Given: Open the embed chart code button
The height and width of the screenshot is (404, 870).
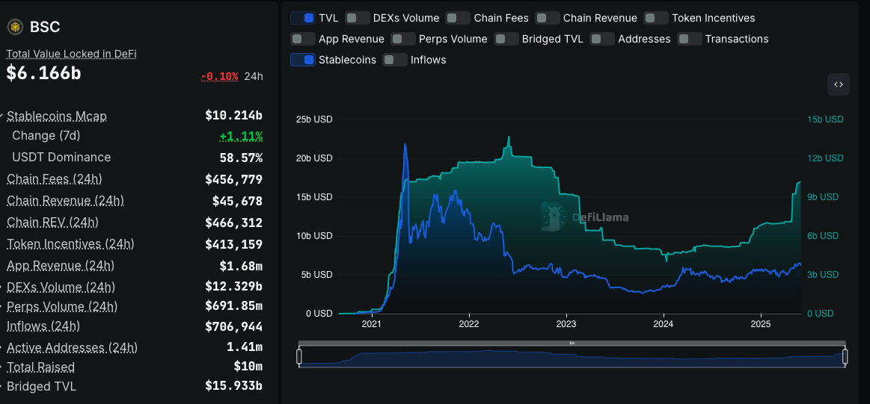Looking at the screenshot, I should click(838, 84).
